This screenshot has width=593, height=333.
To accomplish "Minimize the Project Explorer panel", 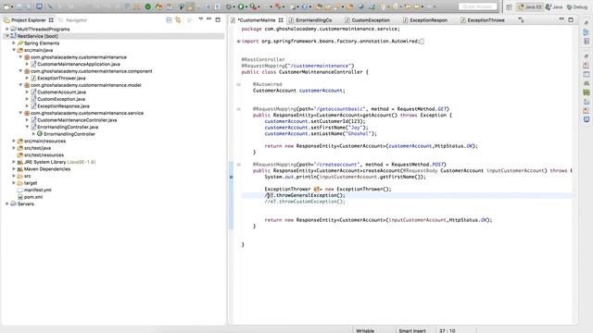I will (208, 18).
